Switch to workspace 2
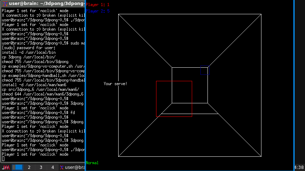This screenshot has width=305, height=171. point(29,167)
